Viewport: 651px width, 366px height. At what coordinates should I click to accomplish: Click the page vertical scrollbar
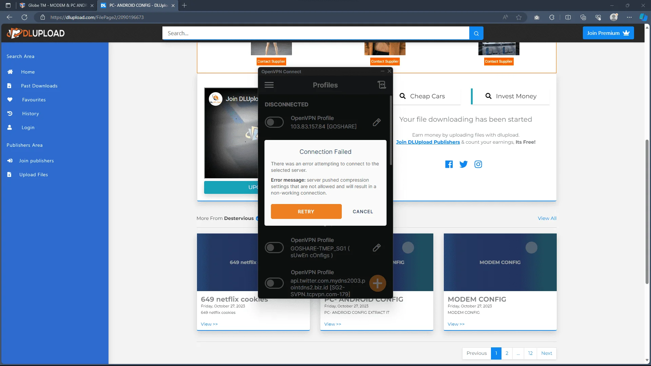coord(647,211)
